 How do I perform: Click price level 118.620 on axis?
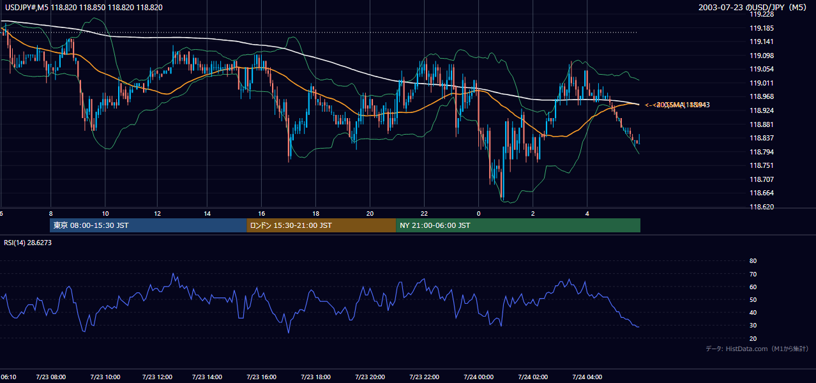(762, 207)
